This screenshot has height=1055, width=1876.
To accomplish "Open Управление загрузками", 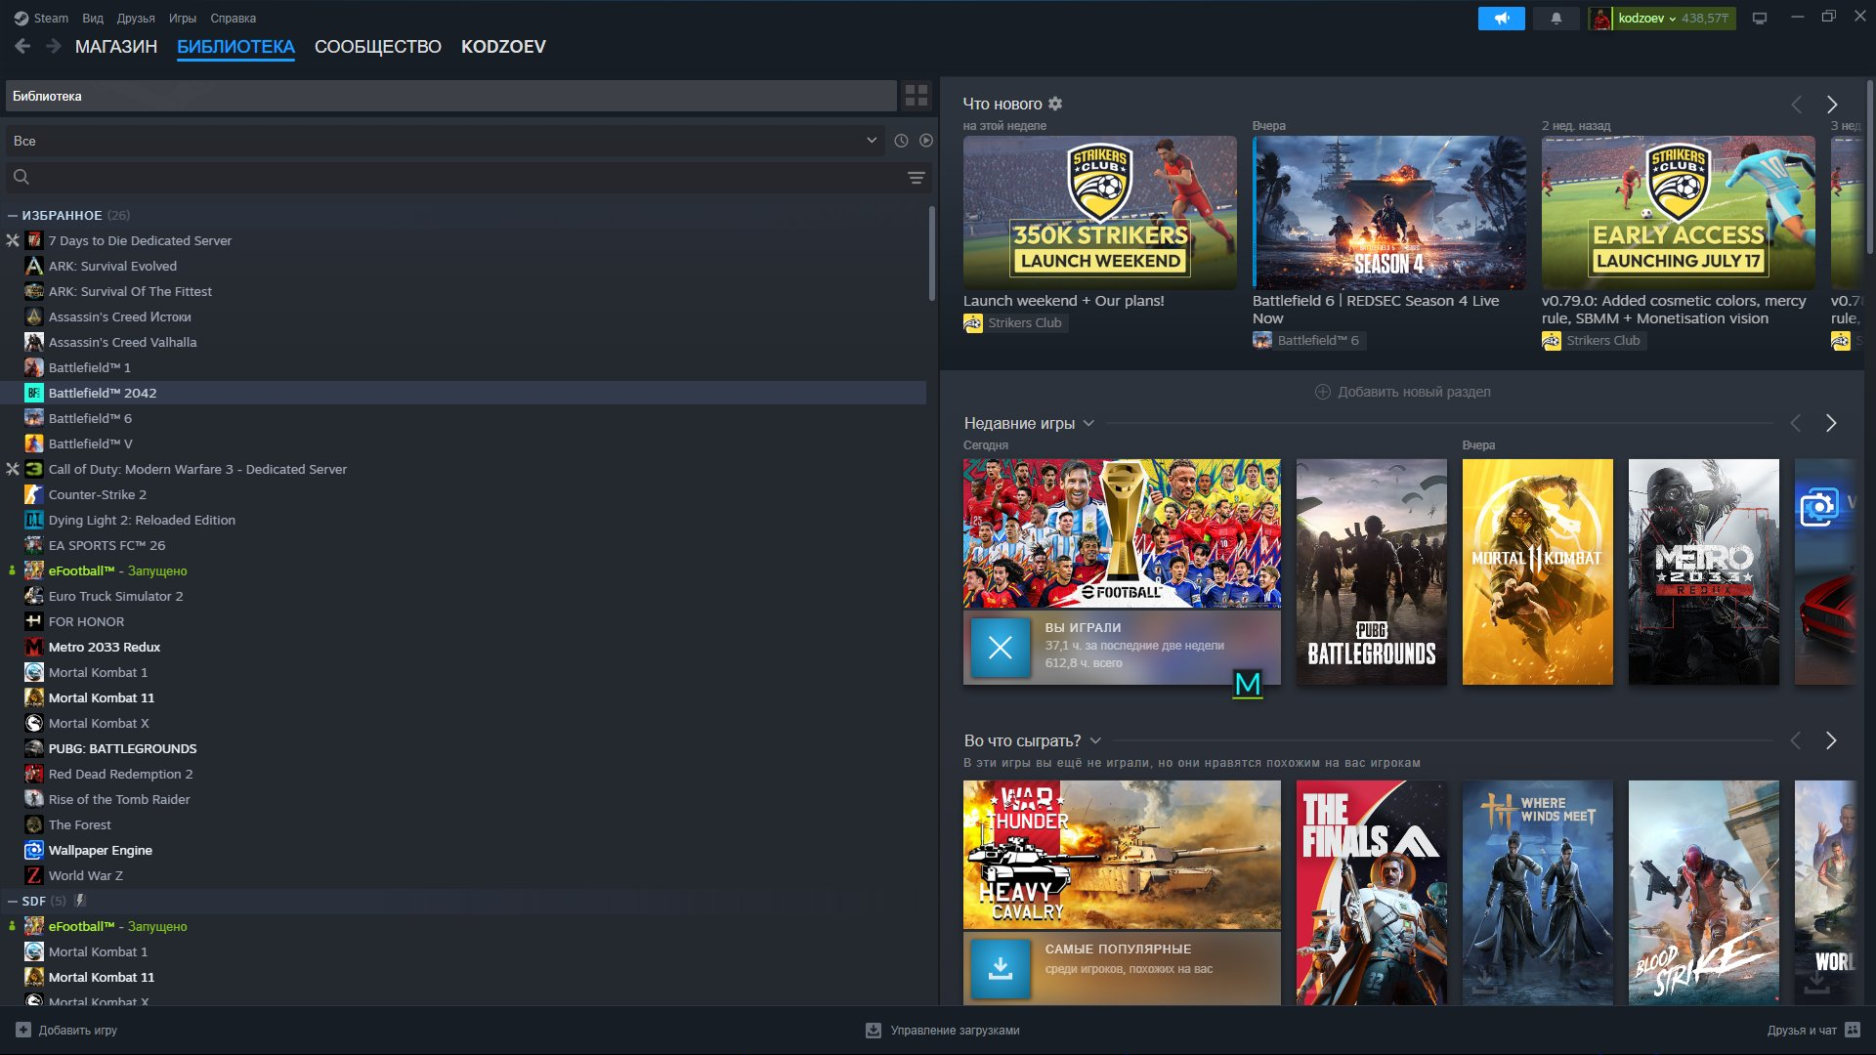I will click(943, 1030).
